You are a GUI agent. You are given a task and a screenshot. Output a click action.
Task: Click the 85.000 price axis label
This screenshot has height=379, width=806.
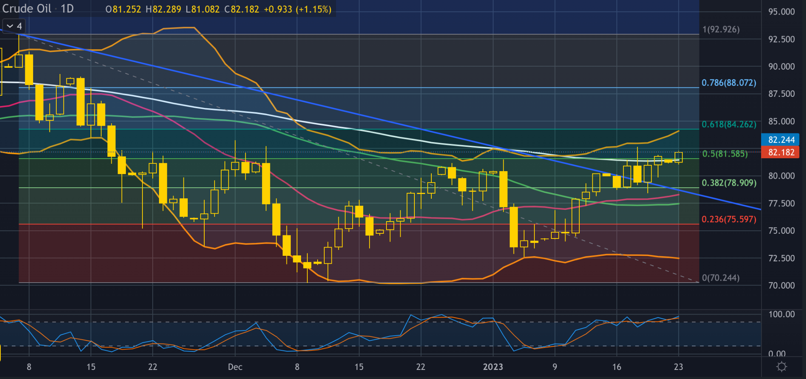781,121
